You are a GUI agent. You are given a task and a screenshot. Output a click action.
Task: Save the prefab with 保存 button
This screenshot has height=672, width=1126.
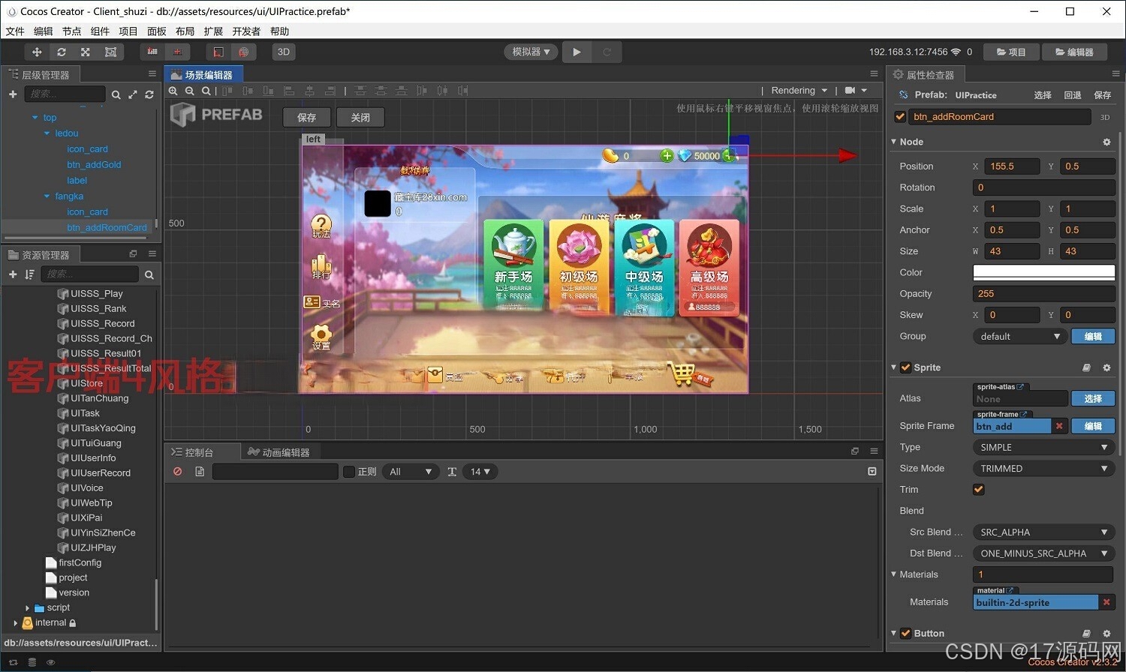point(306,117)
